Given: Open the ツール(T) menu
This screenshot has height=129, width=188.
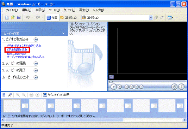Looking at the screenshot, I should pos(54,10).
